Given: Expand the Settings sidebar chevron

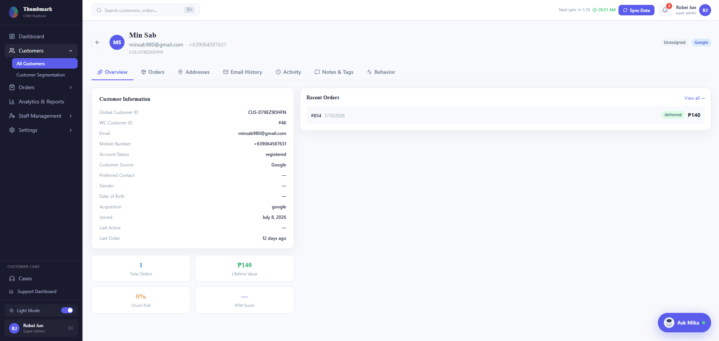Looking at the screenshot, I should [71, 130].
